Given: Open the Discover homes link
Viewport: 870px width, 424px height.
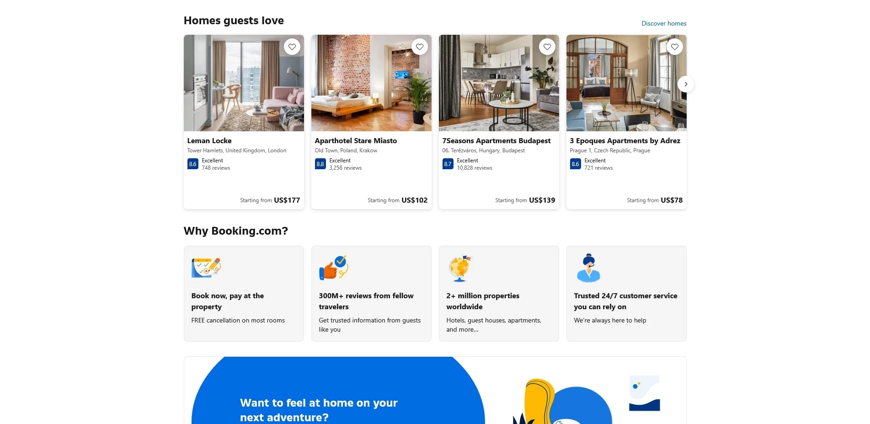Looking at the screenshot, I should [x=663, y=23].
